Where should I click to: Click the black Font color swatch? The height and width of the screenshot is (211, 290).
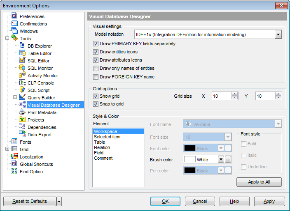190,148
